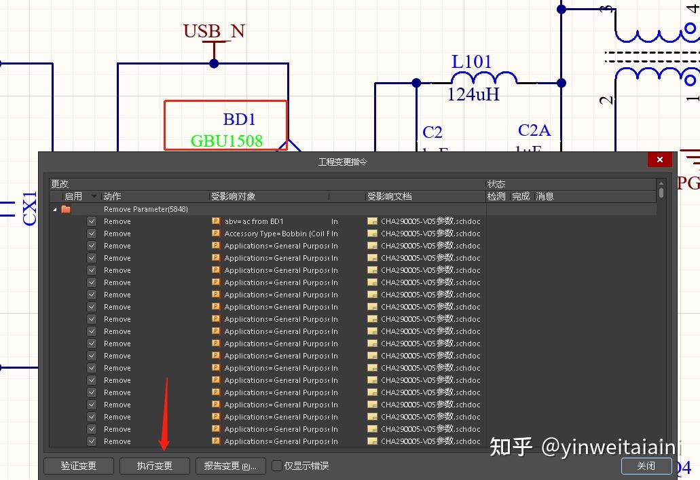700x480 pixels.
Task: Uncheck the enable box for abv=ac row
Action: (x=92, y=221)
